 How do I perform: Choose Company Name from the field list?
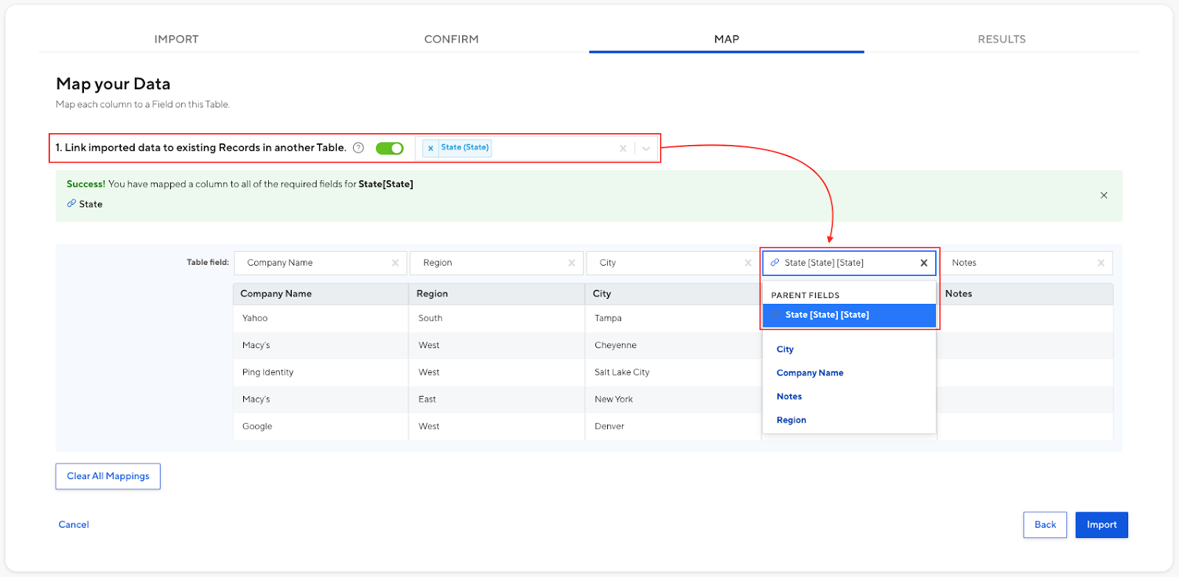[x=810, y=373]
